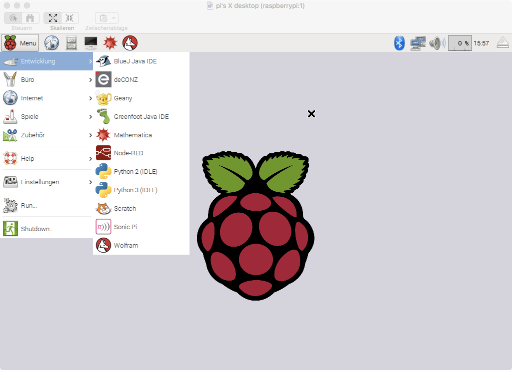Choose Shutdown... from the main menu

pos(37,229)
